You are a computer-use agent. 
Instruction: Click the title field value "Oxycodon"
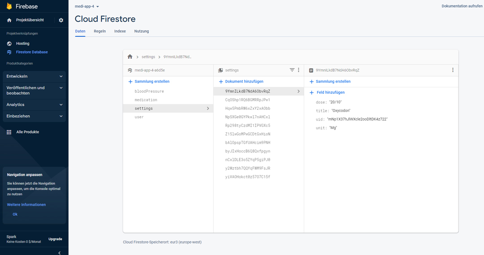341,111
